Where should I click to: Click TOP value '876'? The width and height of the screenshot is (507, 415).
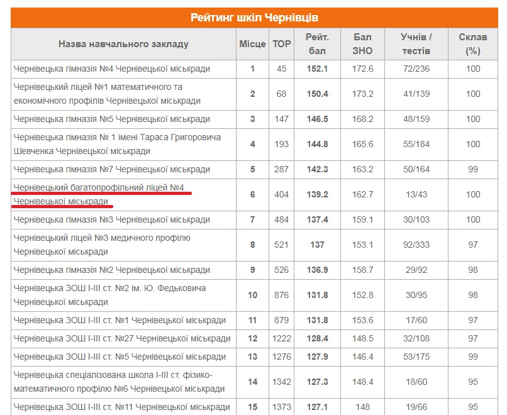(x=281, y=296)
